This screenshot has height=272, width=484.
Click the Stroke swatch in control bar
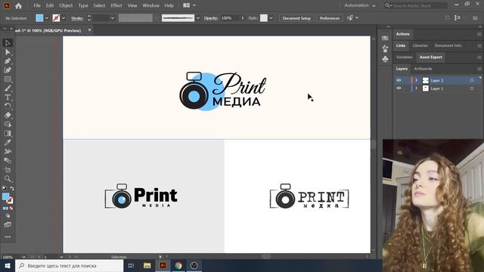point(56,18)
